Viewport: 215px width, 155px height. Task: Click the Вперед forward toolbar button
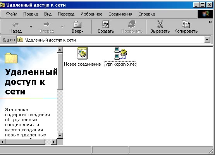click(x=47, y=27)
